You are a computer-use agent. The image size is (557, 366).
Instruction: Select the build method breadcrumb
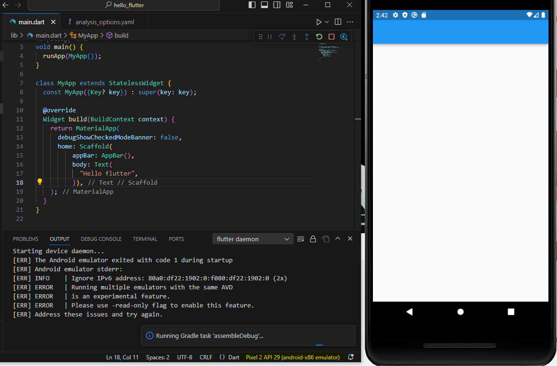point(117,36)
